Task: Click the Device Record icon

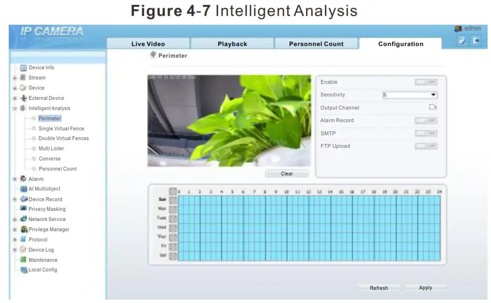Action: [x=24, y=199]
